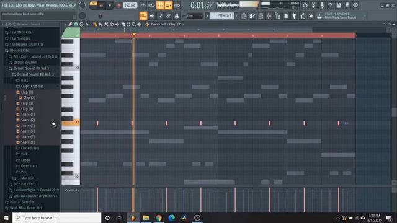Image resolution: width=397 pixels, height=223 pixels.
Task: Open the Tempo tapper icon
Action: [x=303, y=16]
